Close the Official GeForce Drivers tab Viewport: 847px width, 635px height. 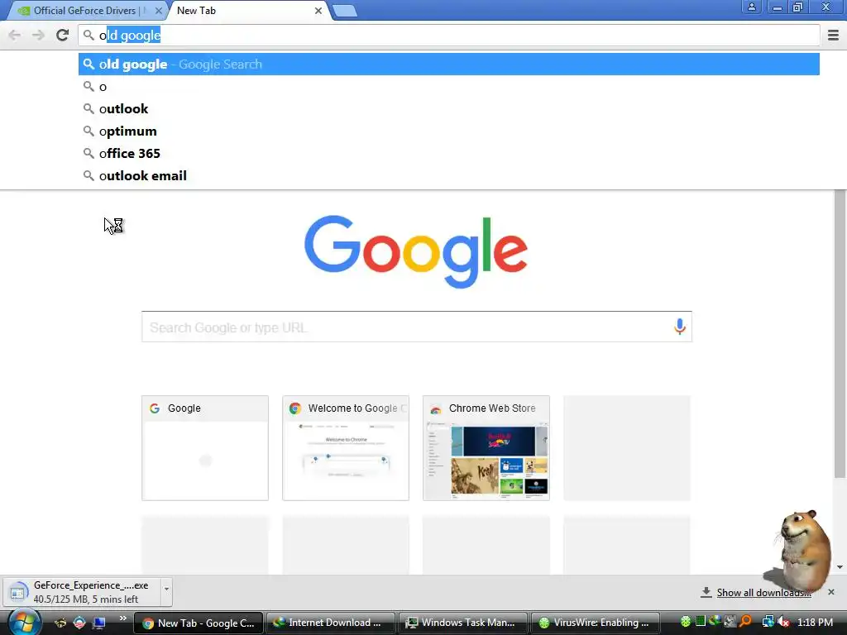[158, 11]
